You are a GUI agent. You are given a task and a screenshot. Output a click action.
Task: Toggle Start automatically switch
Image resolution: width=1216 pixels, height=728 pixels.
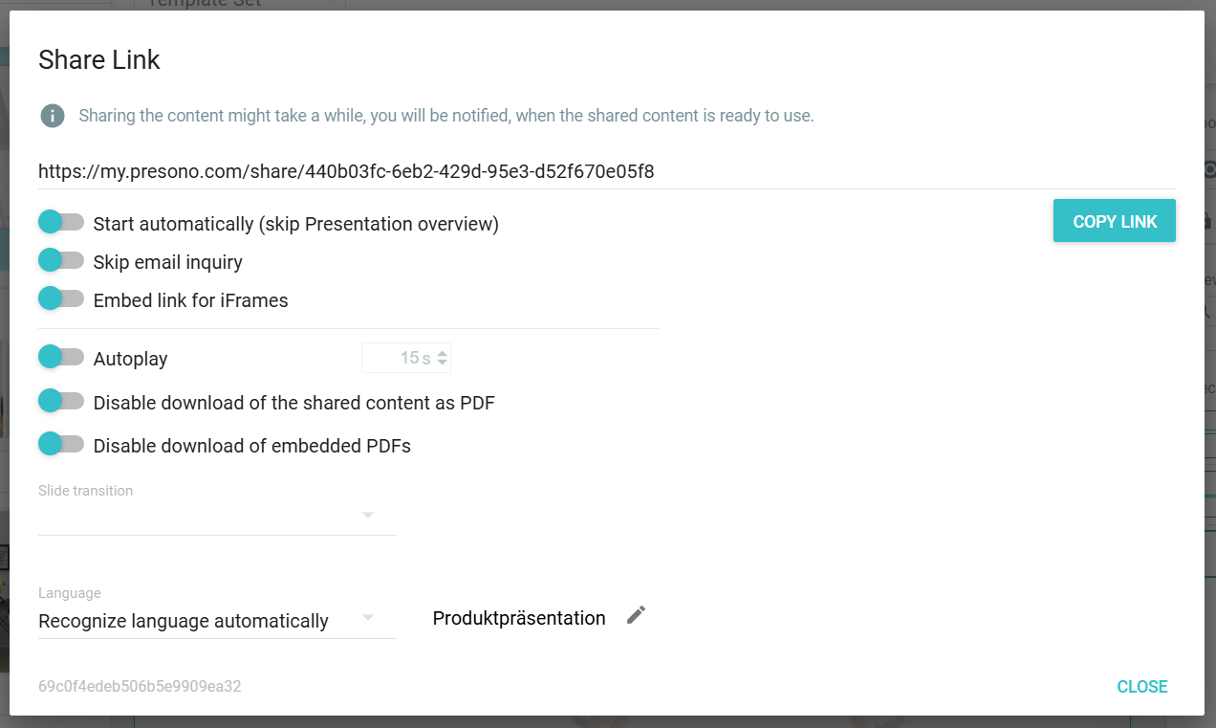tap(61, 222)
